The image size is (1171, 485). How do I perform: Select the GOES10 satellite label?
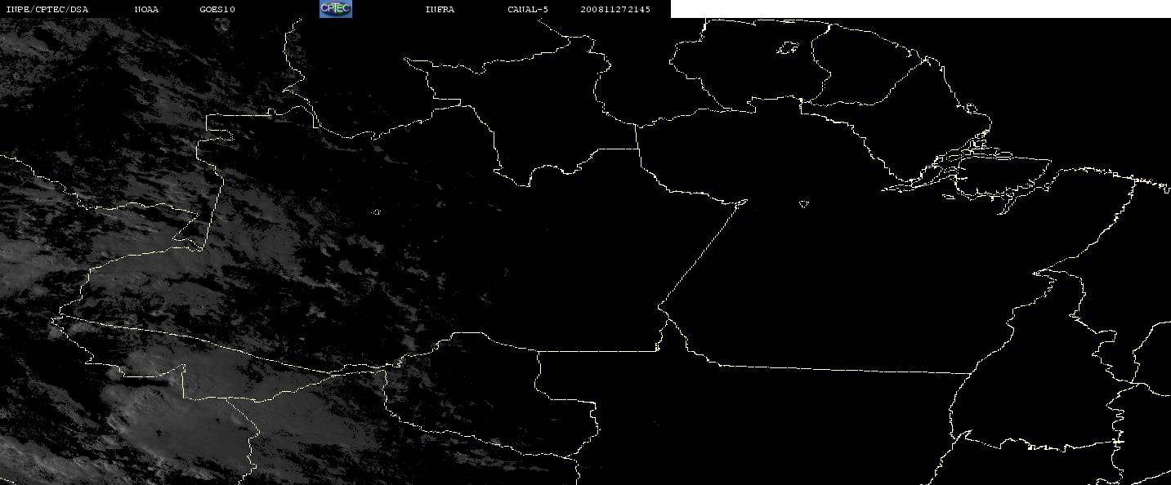coord(217,10)
